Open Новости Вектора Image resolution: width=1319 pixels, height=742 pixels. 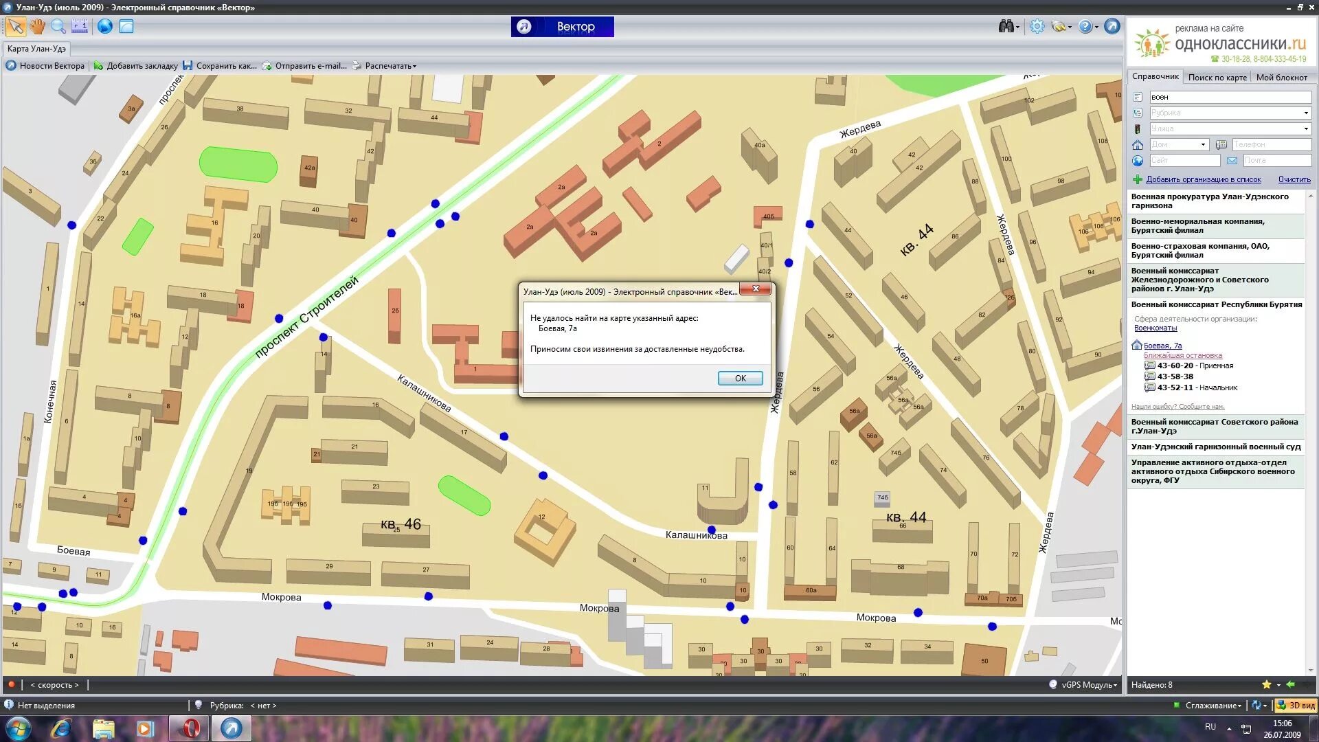tap(46, 66)
